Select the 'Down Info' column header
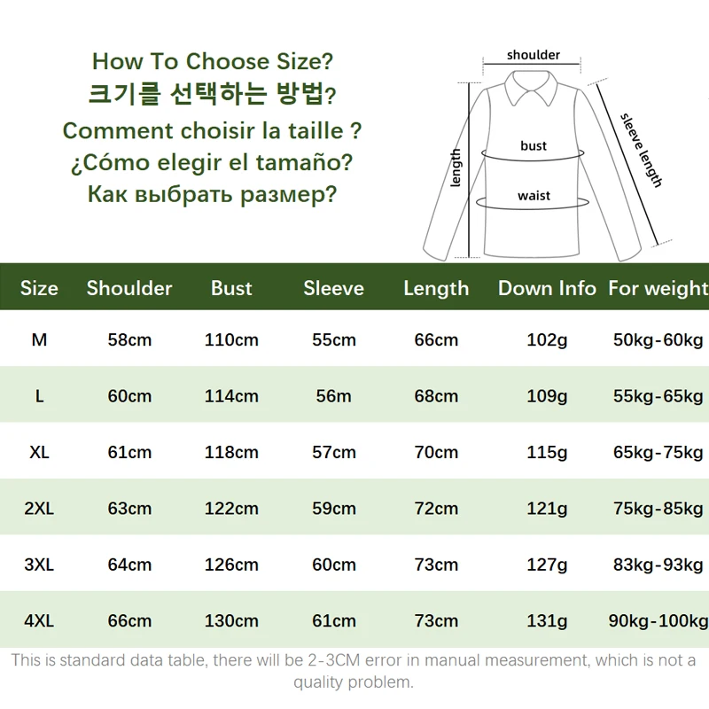 [x=547, y=288]
